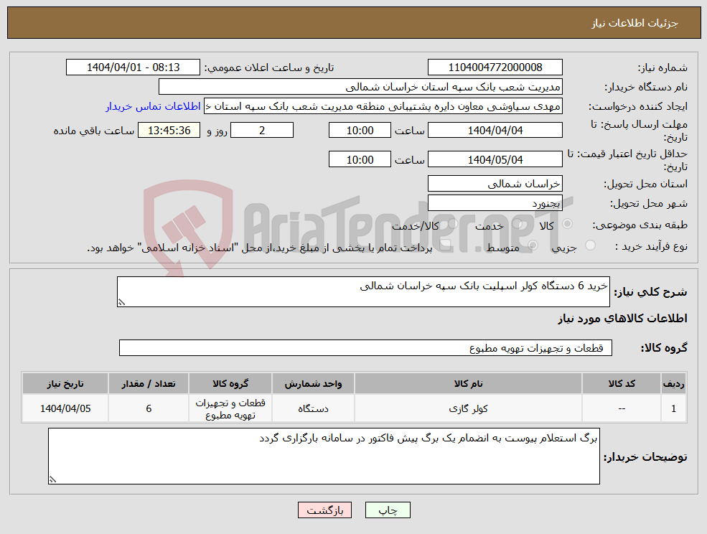Click the row number 1 cell
Image resolution: width=707 pixels, height=534 pixels.
(674, 408)
